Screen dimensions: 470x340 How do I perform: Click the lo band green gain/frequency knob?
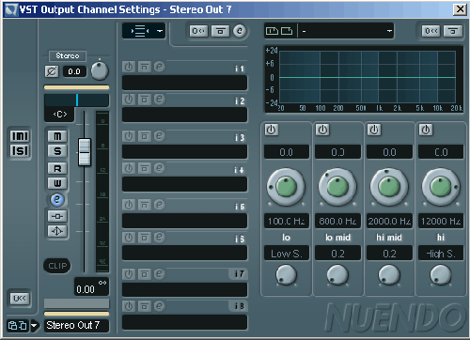click(x=286, y=187)
